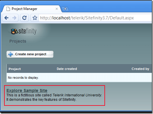Click the browser Forward arrow
Image resolution: width=153 pixels, height=114 pixels.
click(x=14, y=18)
